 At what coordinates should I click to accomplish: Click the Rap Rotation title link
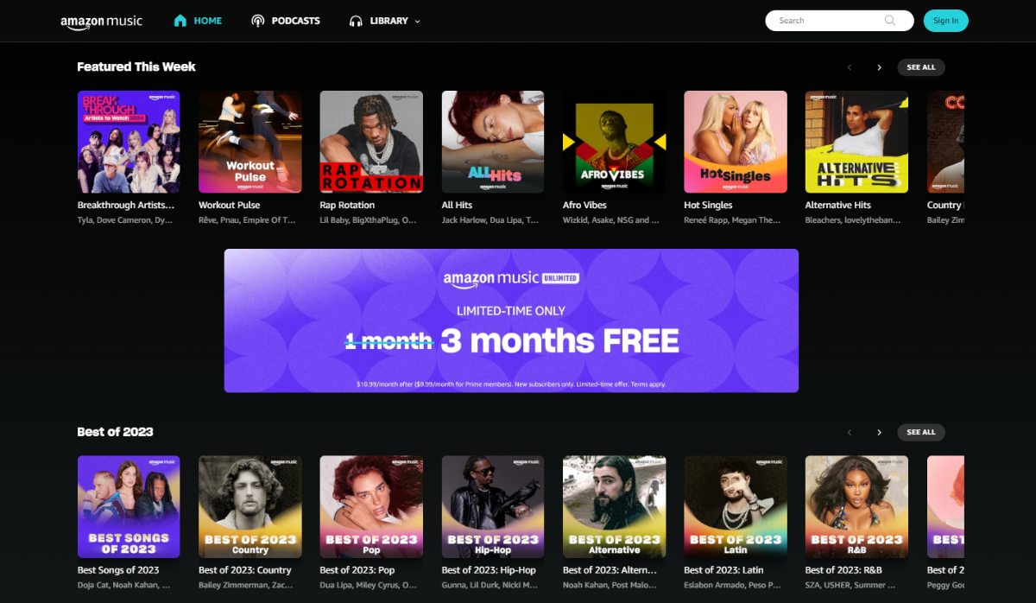tap(347, 206)
